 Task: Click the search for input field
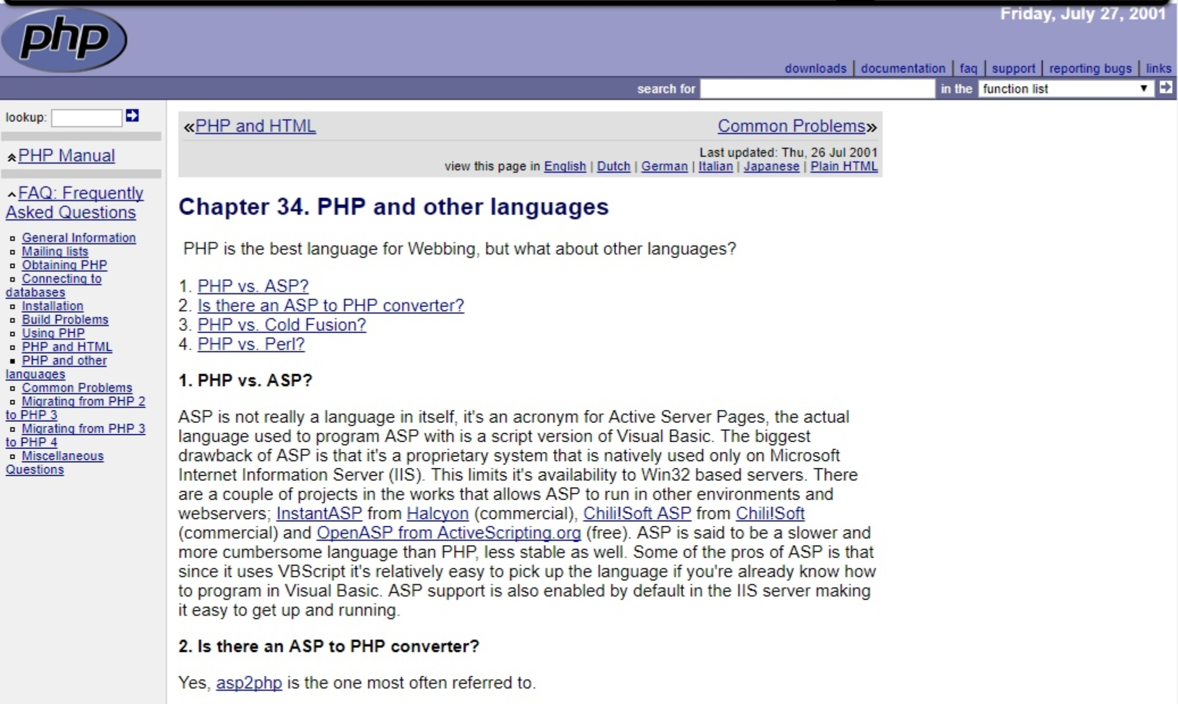pos(817,89)
